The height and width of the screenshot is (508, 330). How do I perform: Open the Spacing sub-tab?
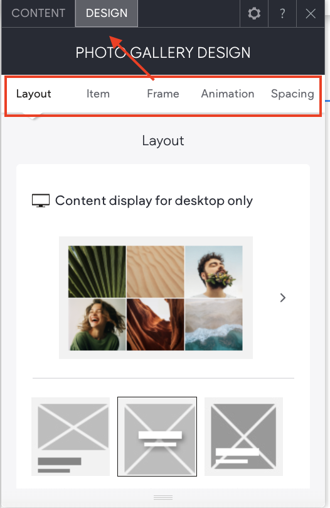292,94
